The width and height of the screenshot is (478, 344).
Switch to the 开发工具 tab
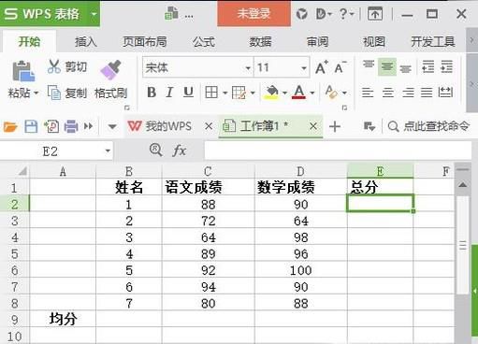[x=433, y=41]
